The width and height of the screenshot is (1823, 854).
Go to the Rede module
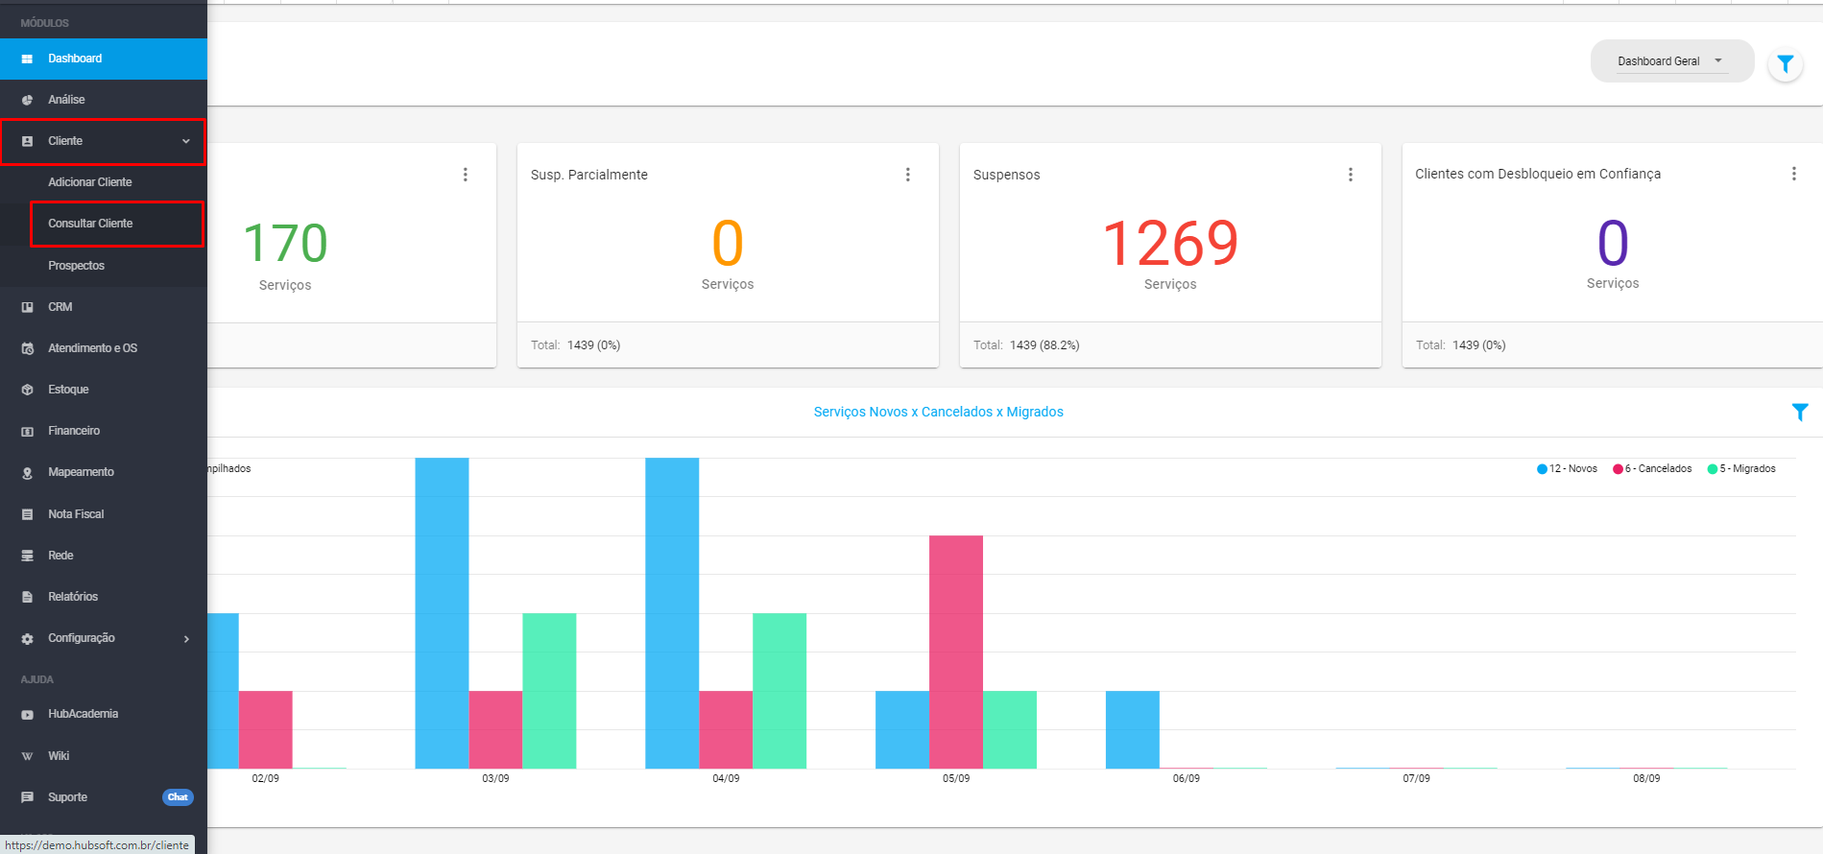[x=60, y=556]
